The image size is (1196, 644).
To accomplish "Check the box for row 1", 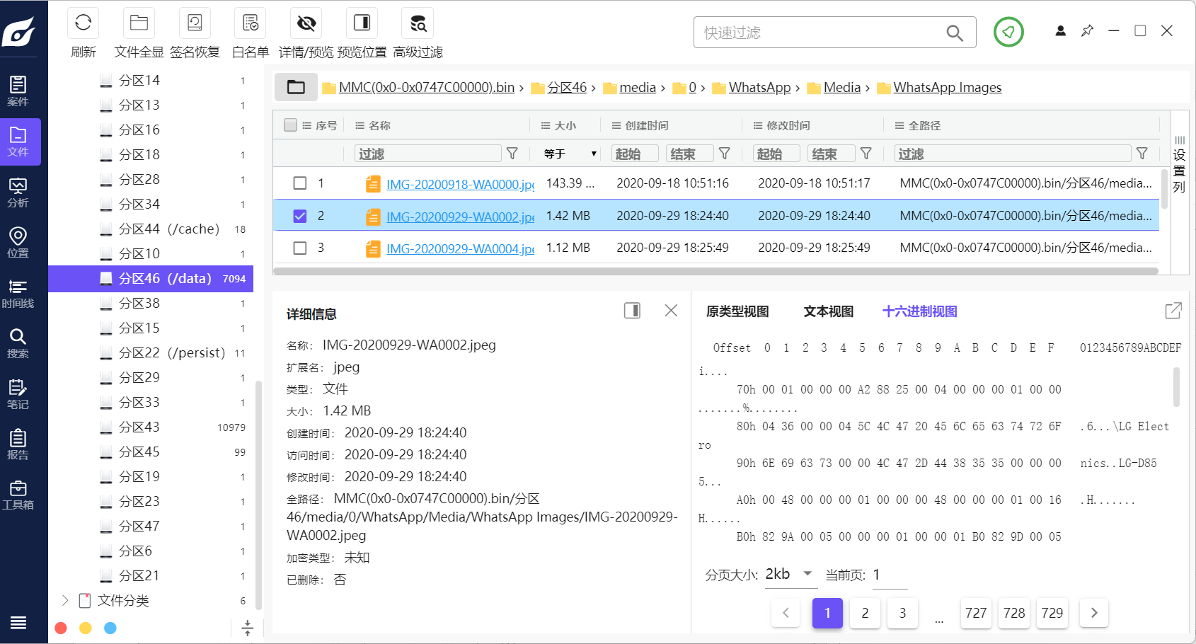I will [x=300, y=183].
